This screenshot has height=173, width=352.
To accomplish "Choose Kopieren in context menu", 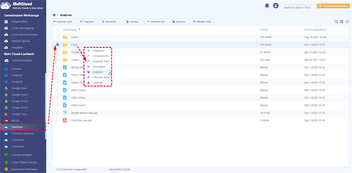I will click(98, 72).
